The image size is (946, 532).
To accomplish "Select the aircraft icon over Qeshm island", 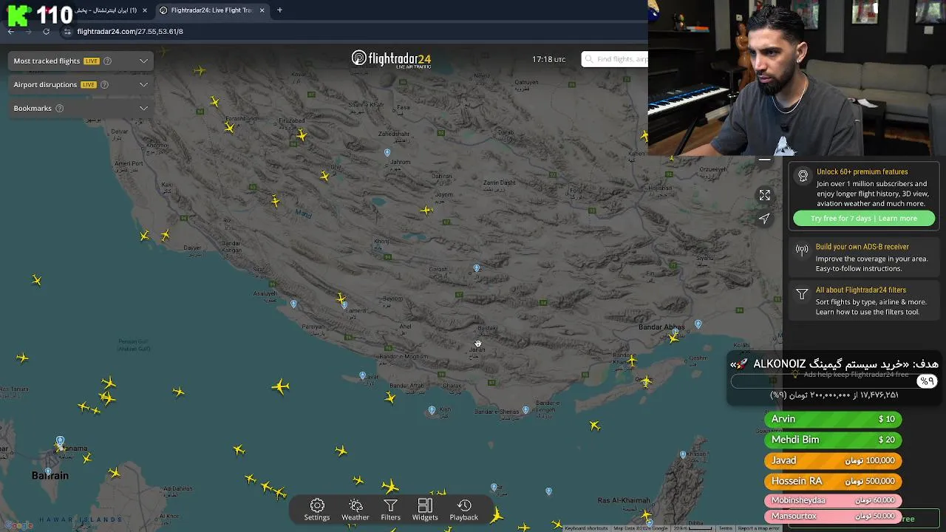I will pyautogui.click(x=647, y=381).
